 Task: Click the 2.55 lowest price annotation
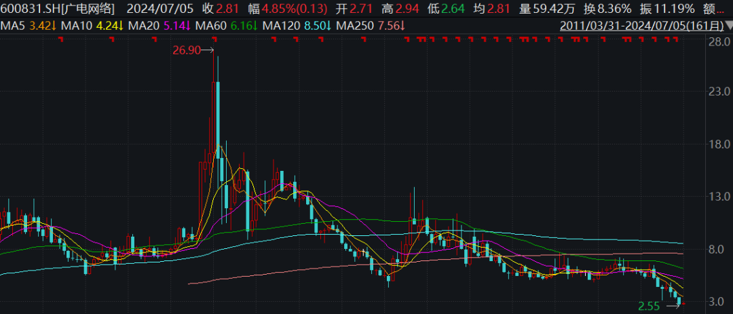[x=650, y=307]
